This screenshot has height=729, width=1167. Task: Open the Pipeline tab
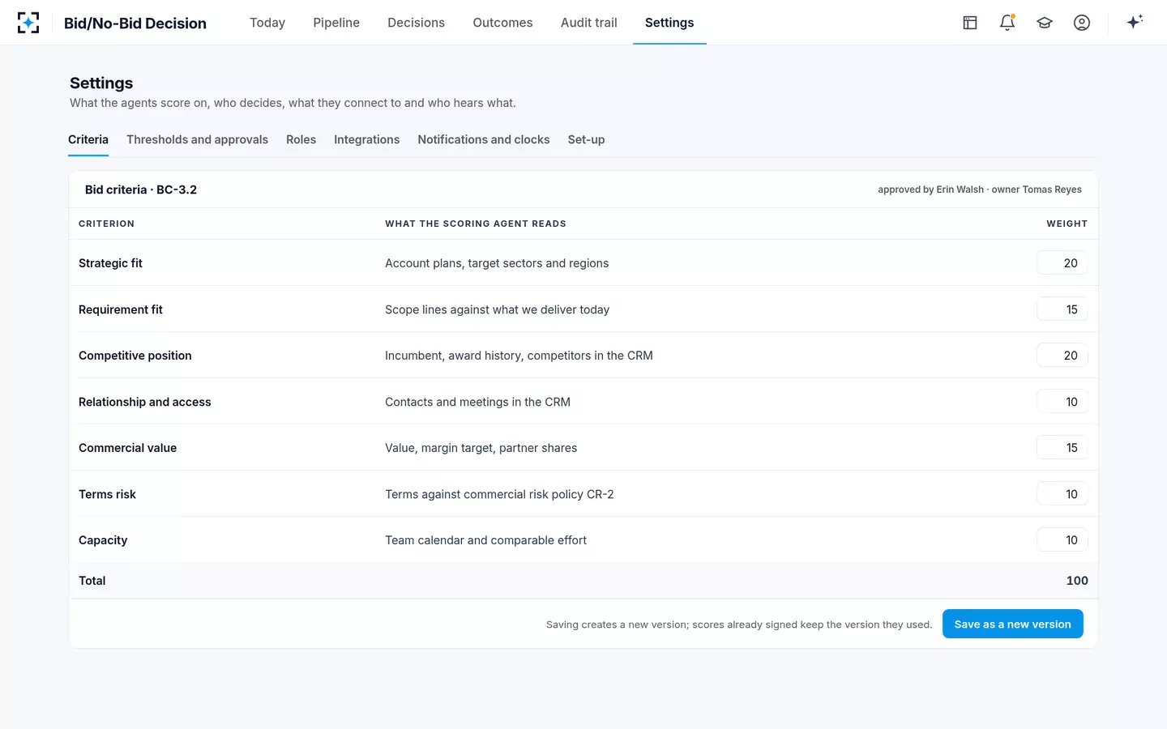(336, 23)
